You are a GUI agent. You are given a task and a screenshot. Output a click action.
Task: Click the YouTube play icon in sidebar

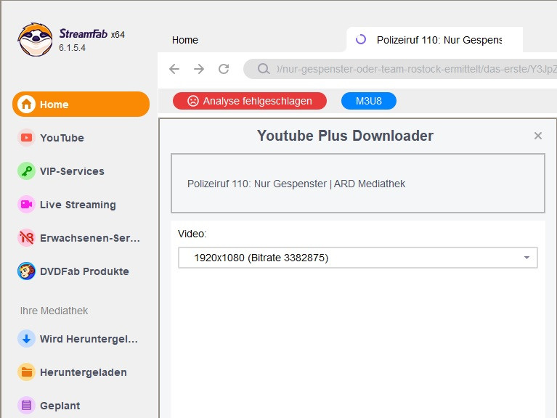[27, 138]
